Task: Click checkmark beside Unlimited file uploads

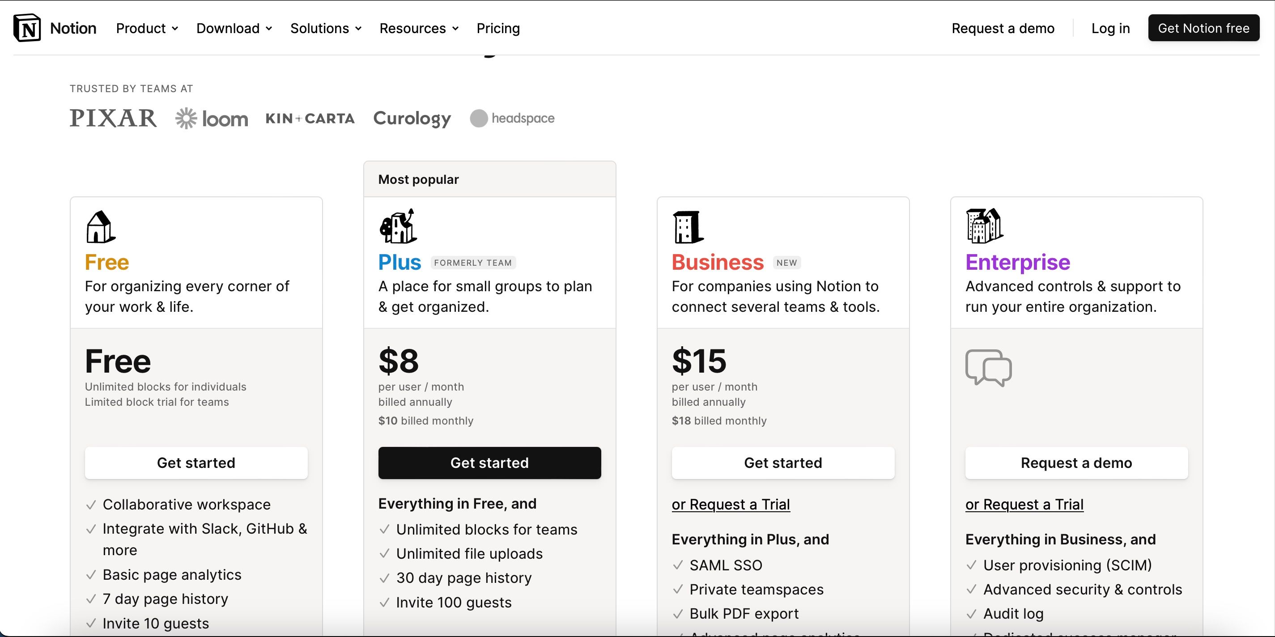Action: point(385,554)
